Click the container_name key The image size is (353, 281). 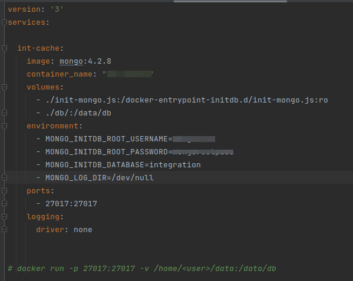coord(60,74)
